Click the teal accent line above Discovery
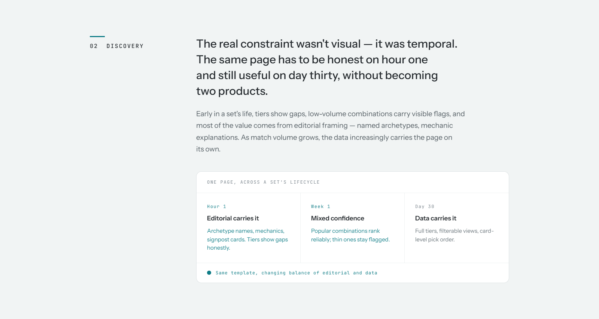 tap(97, 36)
